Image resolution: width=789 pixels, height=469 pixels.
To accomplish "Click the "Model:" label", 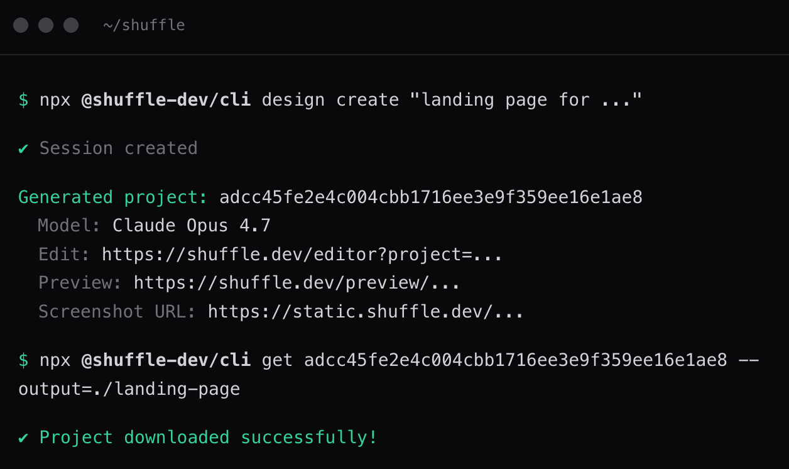I will click(70, 225).
